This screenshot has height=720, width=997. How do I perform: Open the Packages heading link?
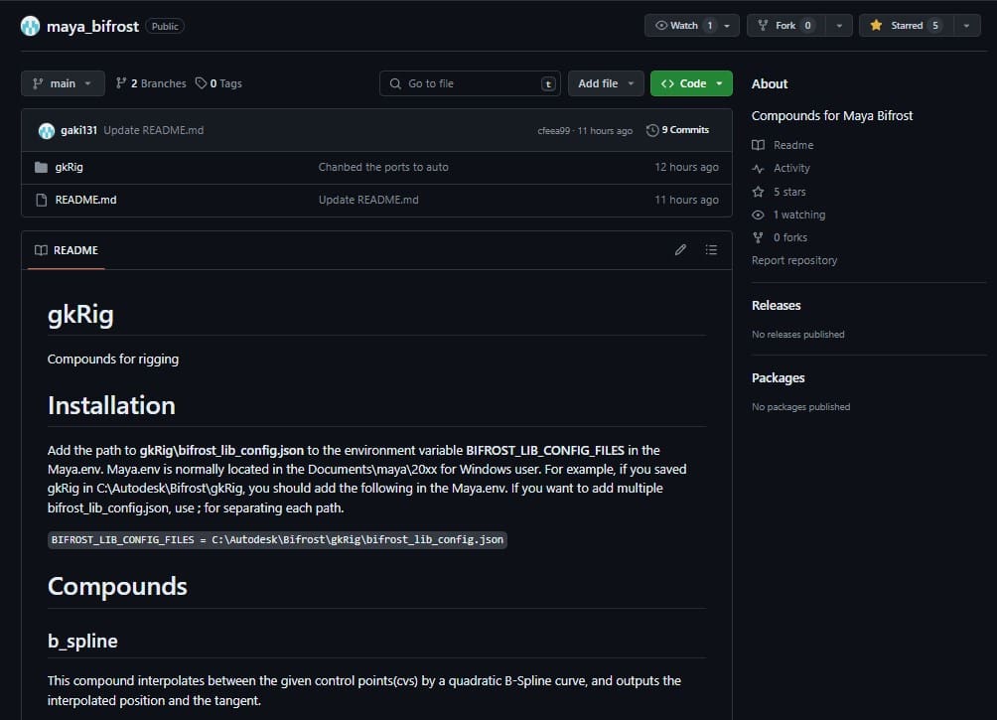pos(779,377)
